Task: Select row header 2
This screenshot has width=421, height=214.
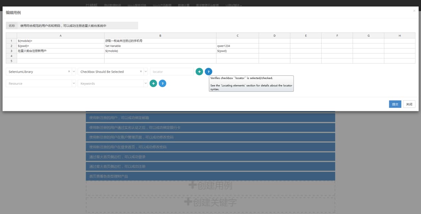Action: pyautogui.click(x=11, y=46)
